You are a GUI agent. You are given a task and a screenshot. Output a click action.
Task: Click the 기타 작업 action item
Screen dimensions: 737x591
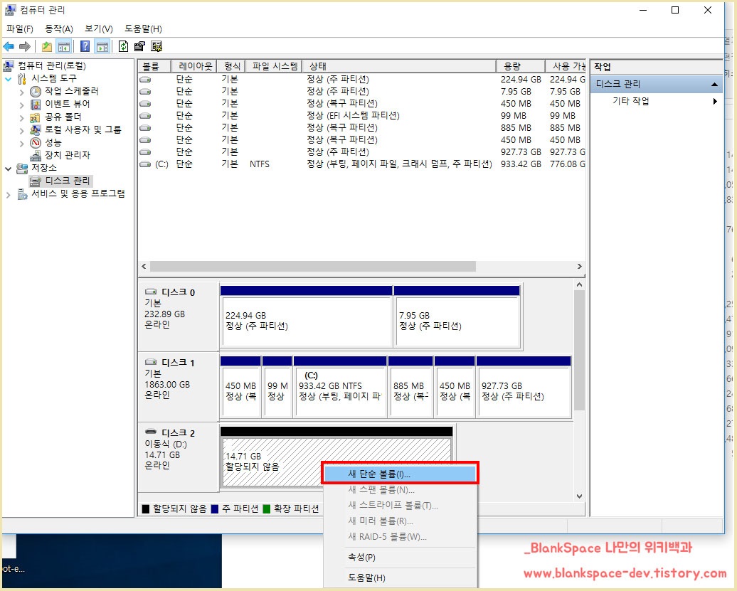click(x=631, y=102)
